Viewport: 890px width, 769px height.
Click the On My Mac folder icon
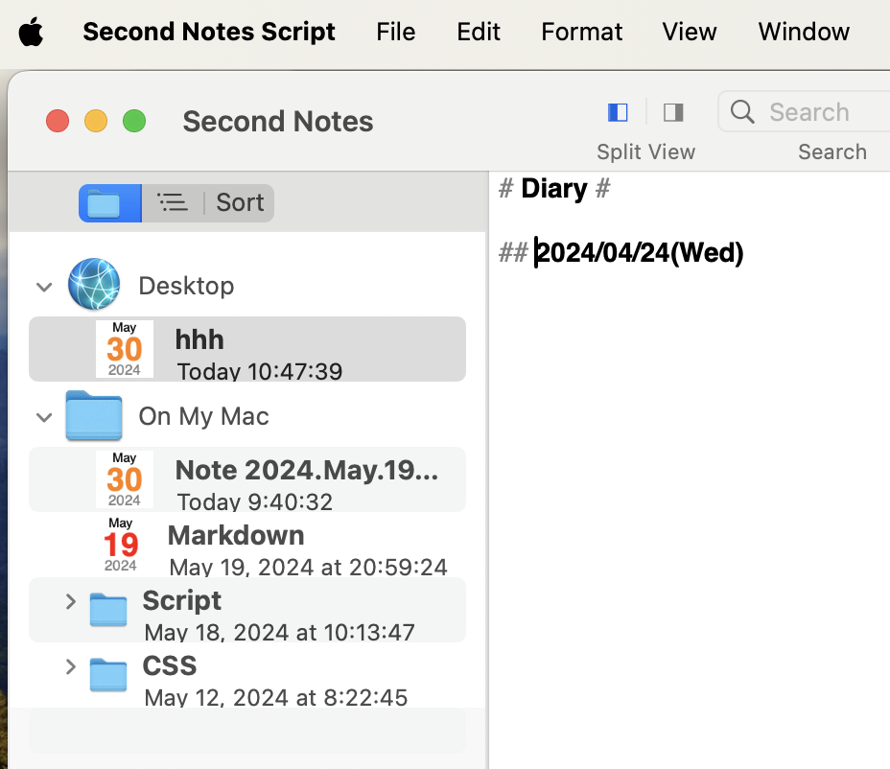click(94, 415)
